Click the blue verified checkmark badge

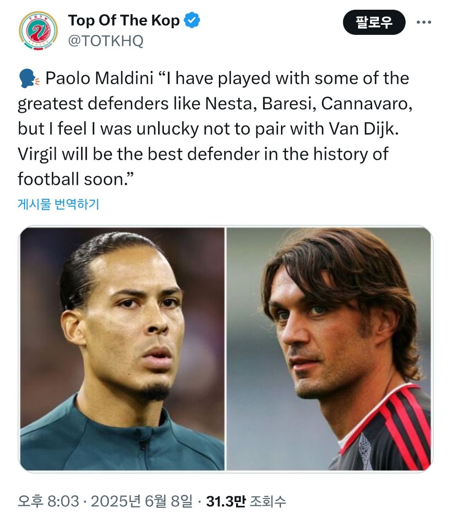tap(192, 20)
